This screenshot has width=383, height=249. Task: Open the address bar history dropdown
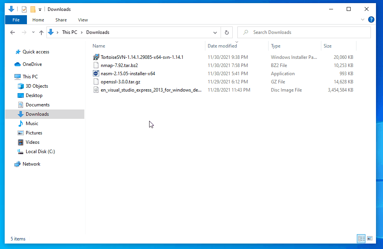point(215,32)
